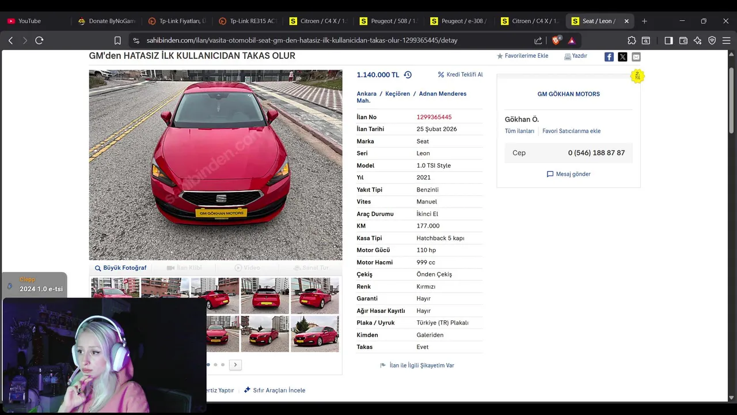Go to next thumbnail page arrow
Screen dimensions: 737x415
[235, 365]
